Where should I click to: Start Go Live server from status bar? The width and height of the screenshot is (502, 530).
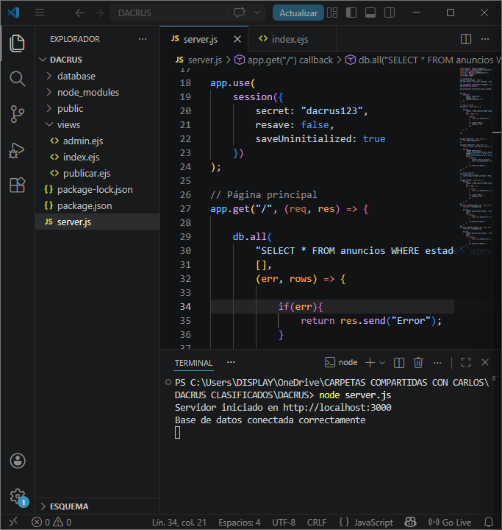click(450, 522)
